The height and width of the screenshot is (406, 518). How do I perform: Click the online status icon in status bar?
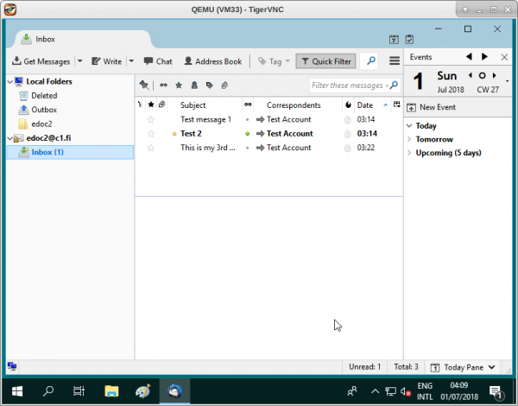coord(12,366)
